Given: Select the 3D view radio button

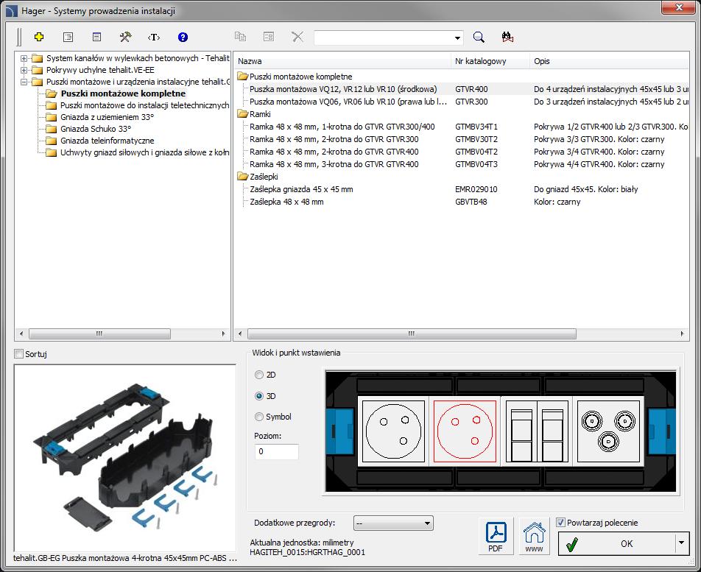Looking at the screenshot, I should tap(259, 396).
